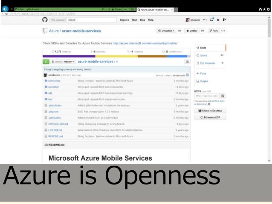
Task: Open the test folder
Action: click(x=50, y=99)
